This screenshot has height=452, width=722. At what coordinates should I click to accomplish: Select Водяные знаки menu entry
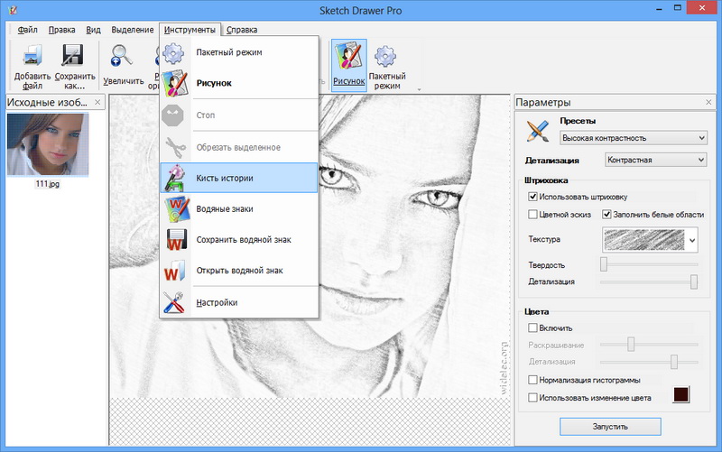click(239, 209)
